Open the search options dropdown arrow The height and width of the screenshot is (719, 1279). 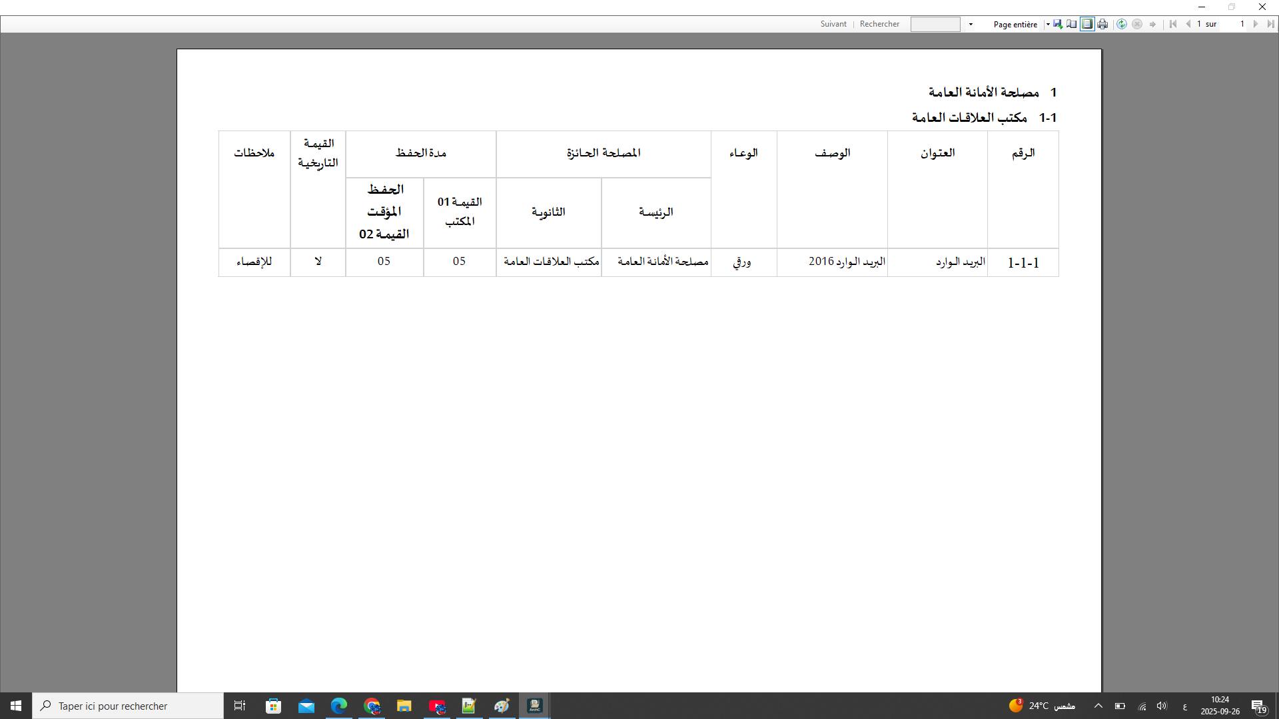coord(971,25)
